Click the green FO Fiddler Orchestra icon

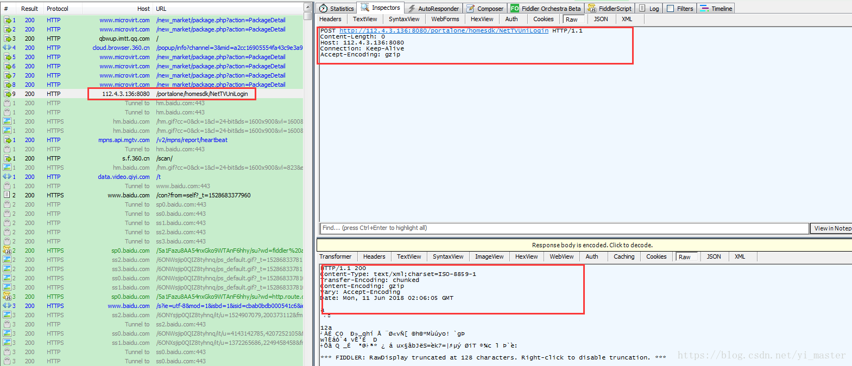(514, 8)
